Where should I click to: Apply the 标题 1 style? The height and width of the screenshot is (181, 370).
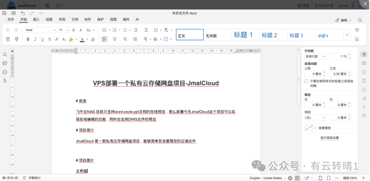click(246, 35)
